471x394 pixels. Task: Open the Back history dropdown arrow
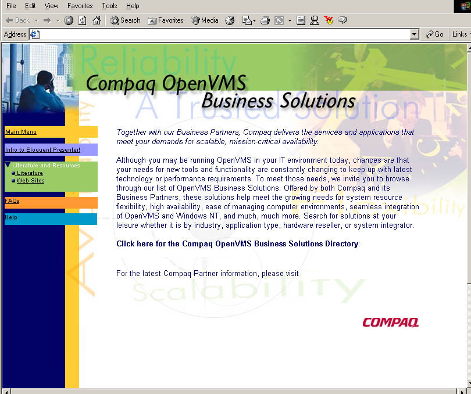click(x=37, y=20)
